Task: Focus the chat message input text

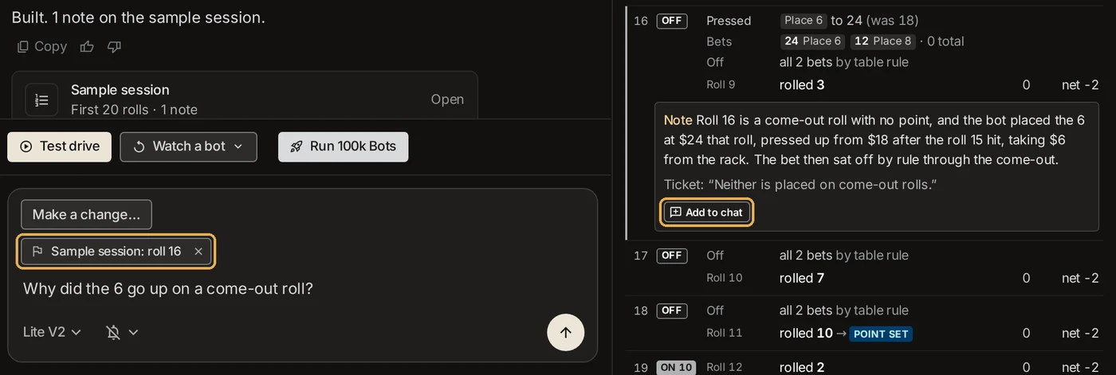Action: point(168,288)
